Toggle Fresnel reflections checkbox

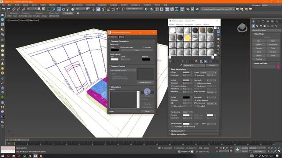coord(172,86)
